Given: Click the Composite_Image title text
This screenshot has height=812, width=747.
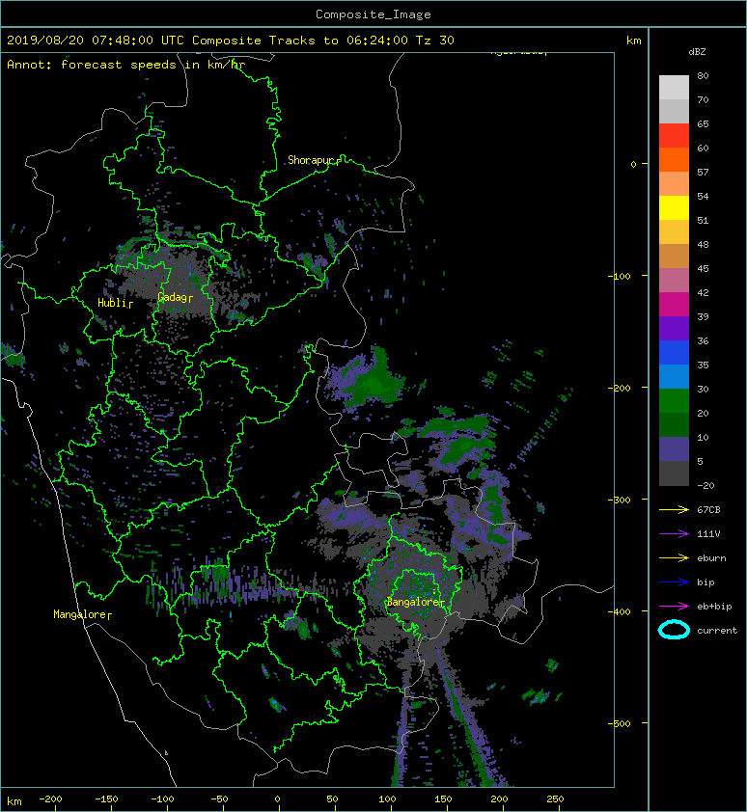Looking at the screenshot, I should pos(373,14).
